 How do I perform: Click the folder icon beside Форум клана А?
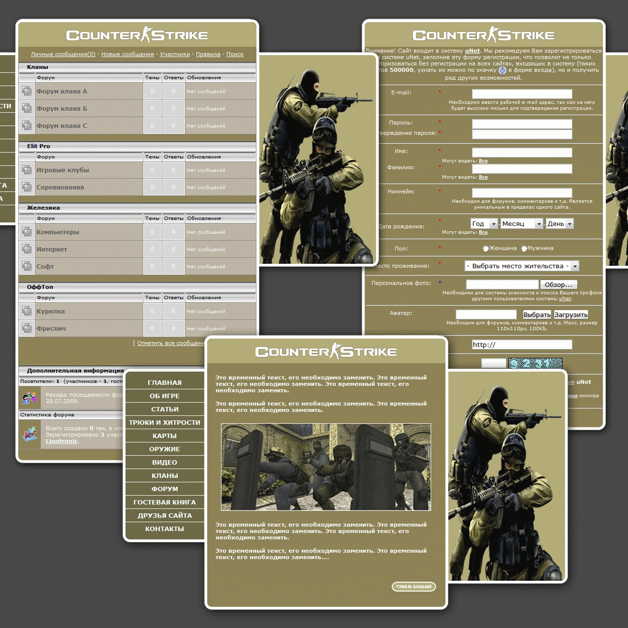coord(27,91)
